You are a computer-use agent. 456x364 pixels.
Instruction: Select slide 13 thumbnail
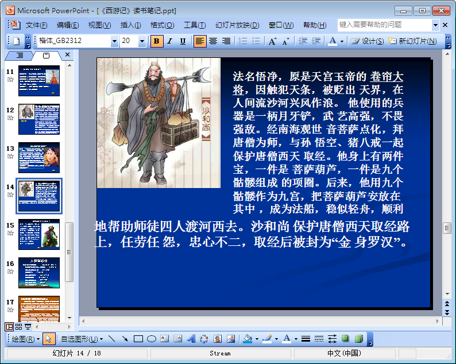(x=39, y=158)
